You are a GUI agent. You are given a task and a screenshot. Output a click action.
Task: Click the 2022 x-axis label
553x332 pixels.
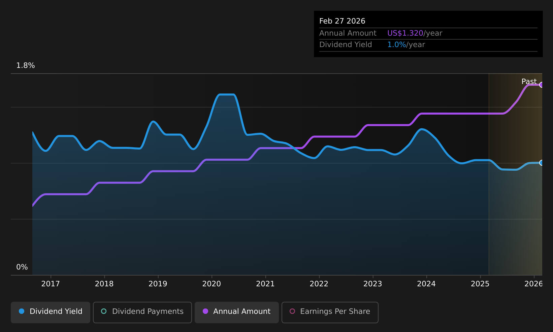(x=319, y=284)
